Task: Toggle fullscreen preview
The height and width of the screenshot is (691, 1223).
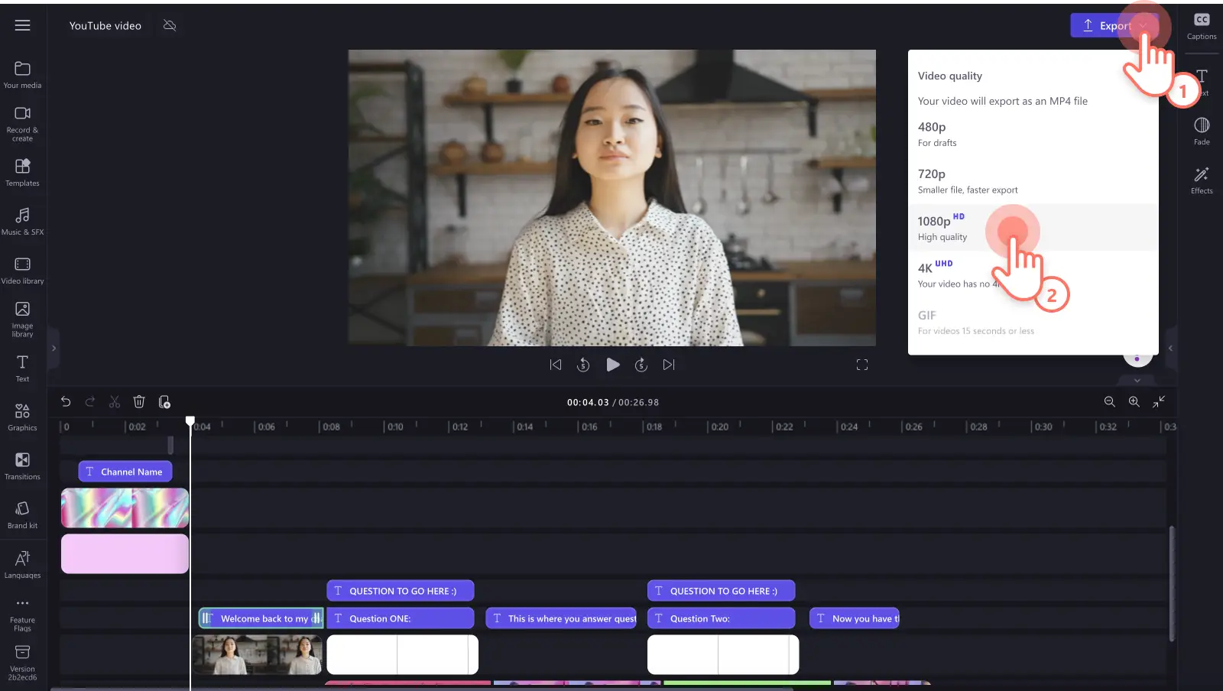Action: pyautogui.click(x=862, y=365)
